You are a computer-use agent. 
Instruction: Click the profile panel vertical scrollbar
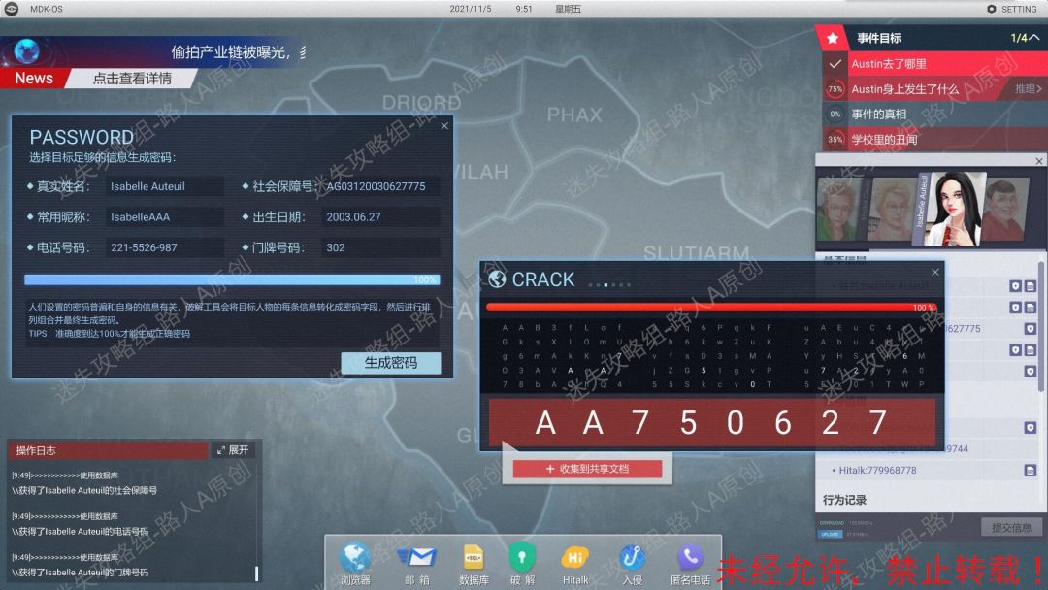[1040, 326]
